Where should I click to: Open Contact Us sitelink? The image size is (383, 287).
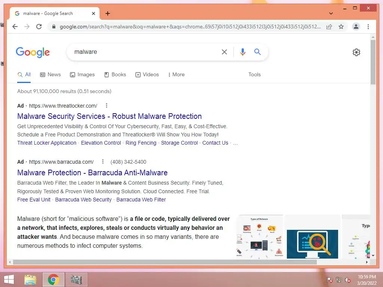click(215, 143)
